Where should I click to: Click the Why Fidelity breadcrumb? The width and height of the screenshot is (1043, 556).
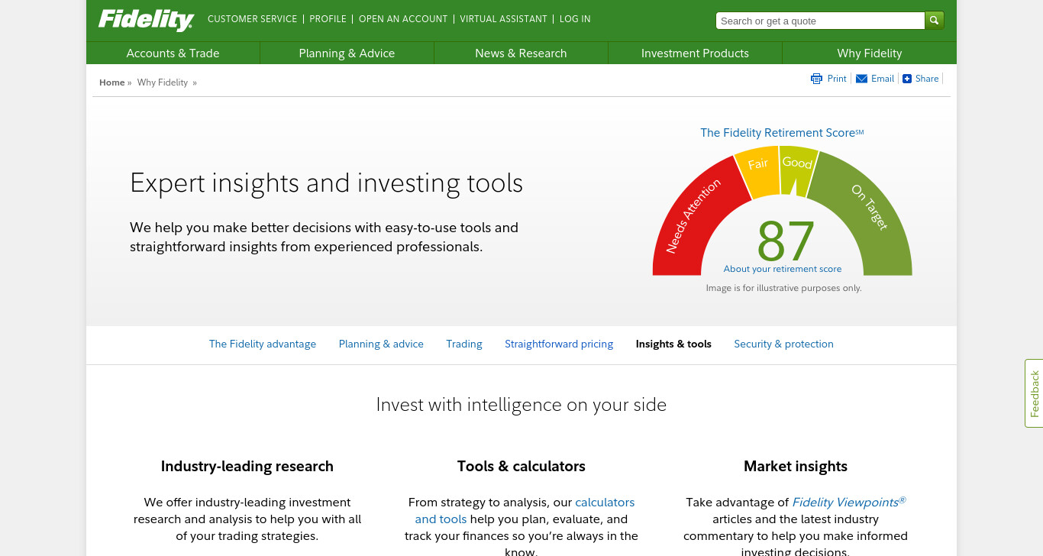(163, 82)
